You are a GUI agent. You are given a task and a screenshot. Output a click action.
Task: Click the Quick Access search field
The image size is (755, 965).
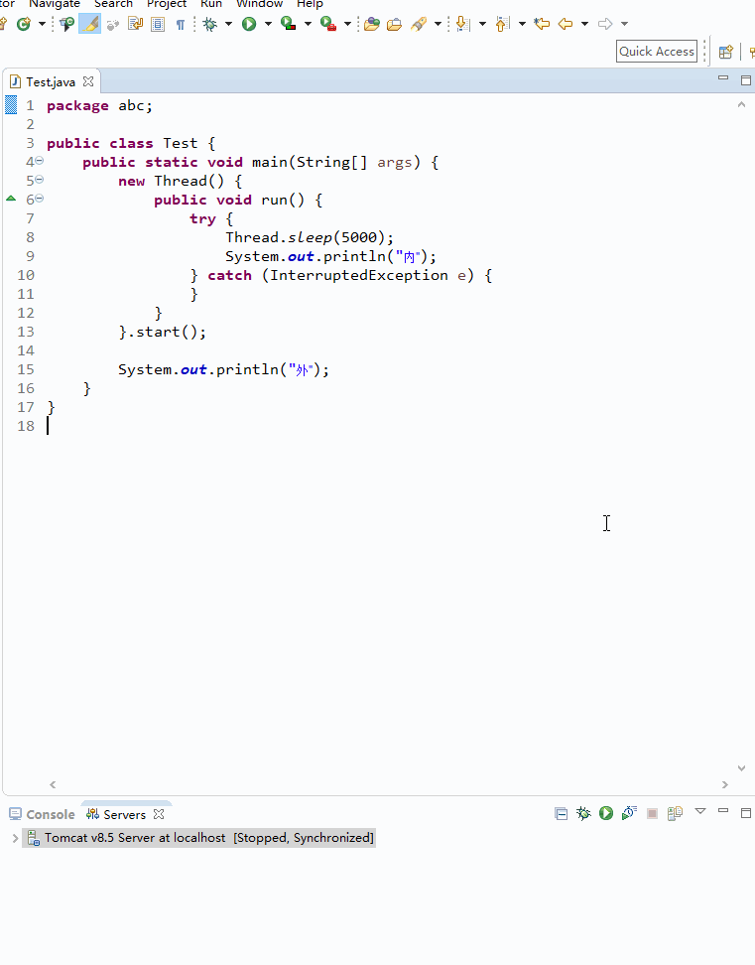tap(657, 51)
